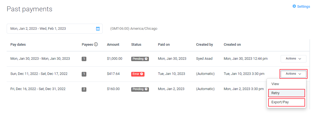Click payee count badge in Jan 30 row
Viewport: 315px width, 114px height.
84,59
